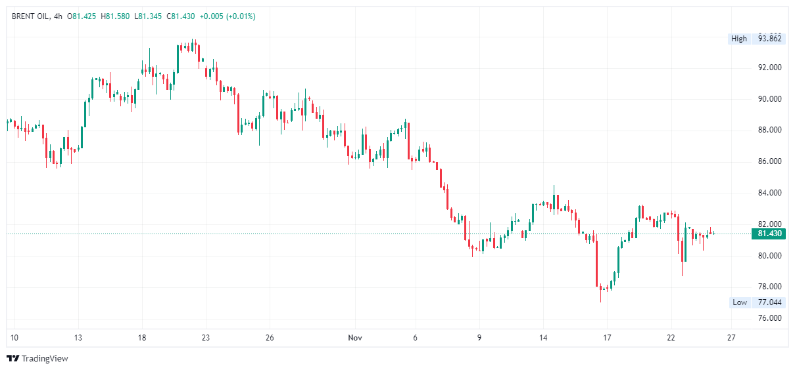Click the 27 date on time axis
795x370 pixels.
731,338
